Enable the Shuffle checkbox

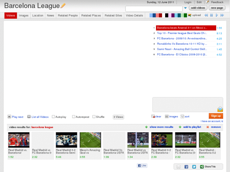click(x=94, y=117)
